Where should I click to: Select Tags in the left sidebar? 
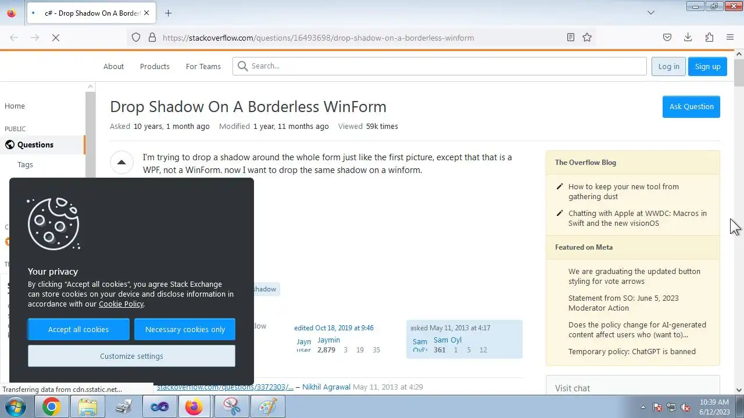pyautogui.click(x=25, y=165)
